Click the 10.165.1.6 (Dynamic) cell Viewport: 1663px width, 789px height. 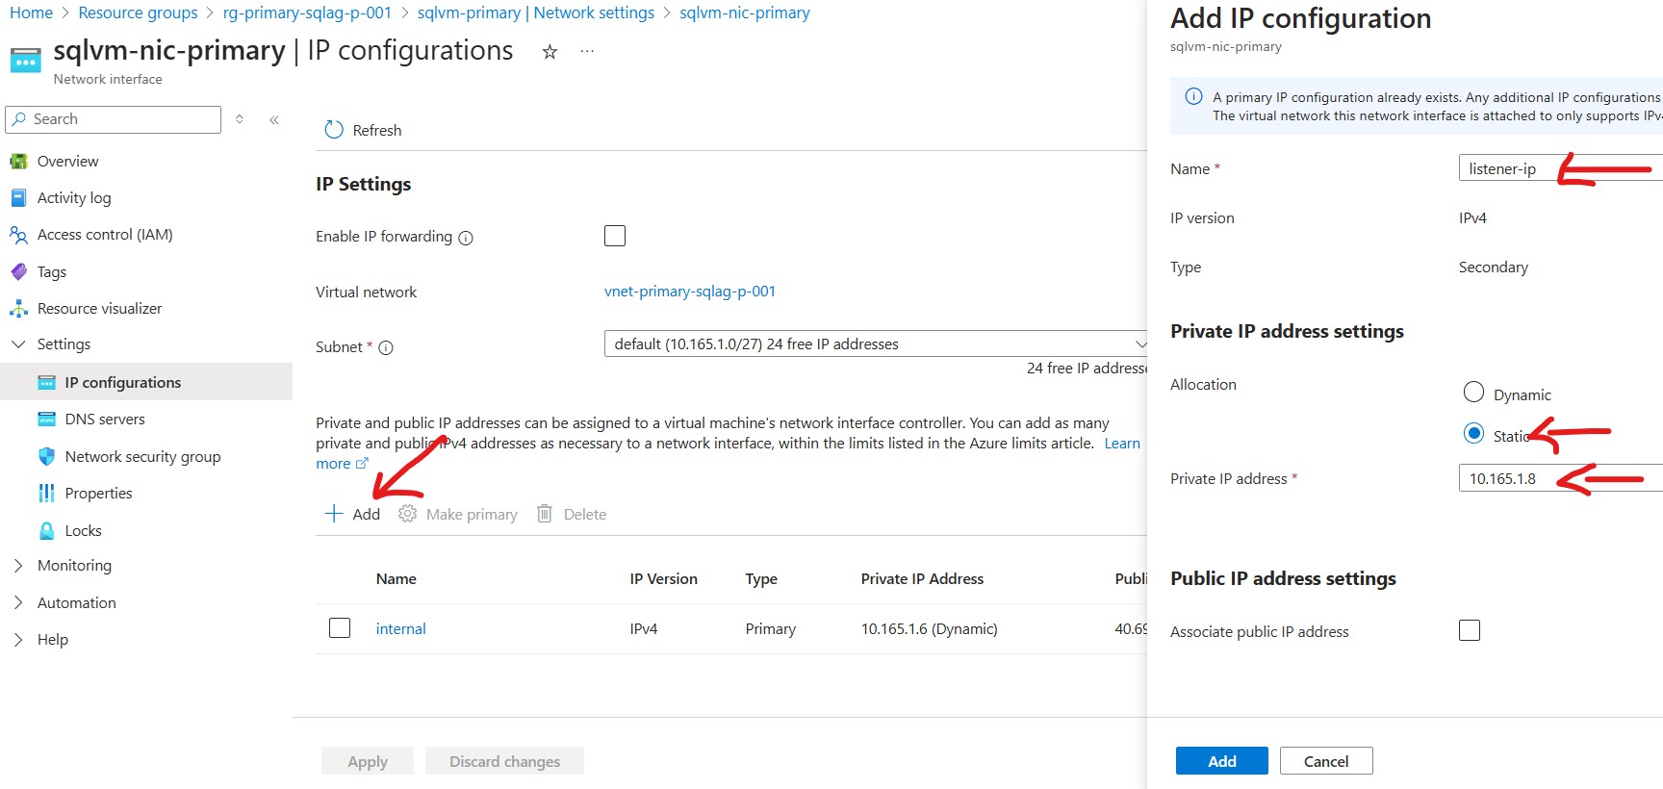929,629
